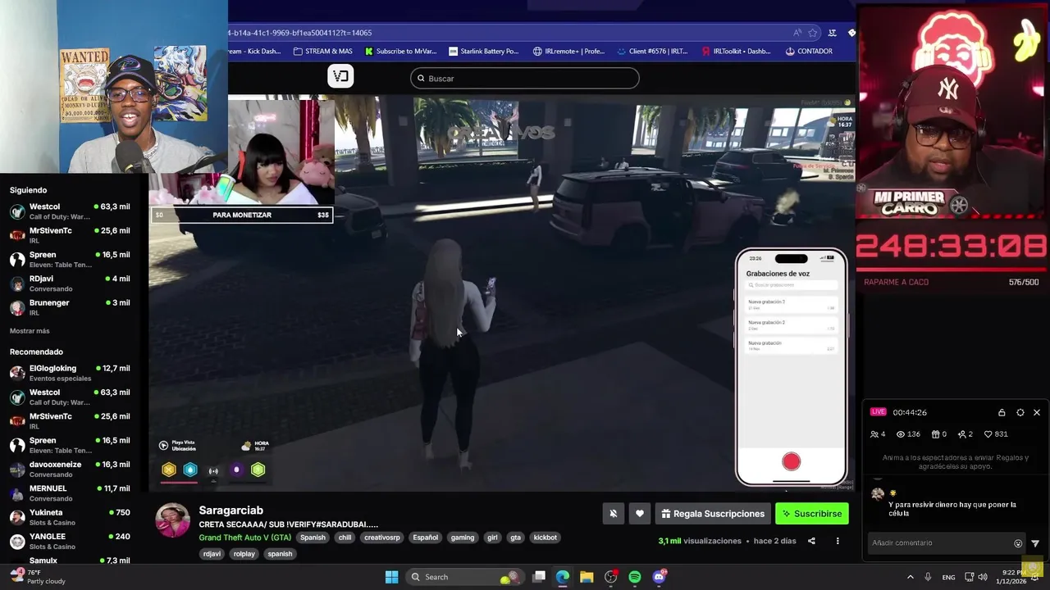Open Windows Start menu
Image resolution: width=1050 pixels, height=590 pixels.
(391, 577)
